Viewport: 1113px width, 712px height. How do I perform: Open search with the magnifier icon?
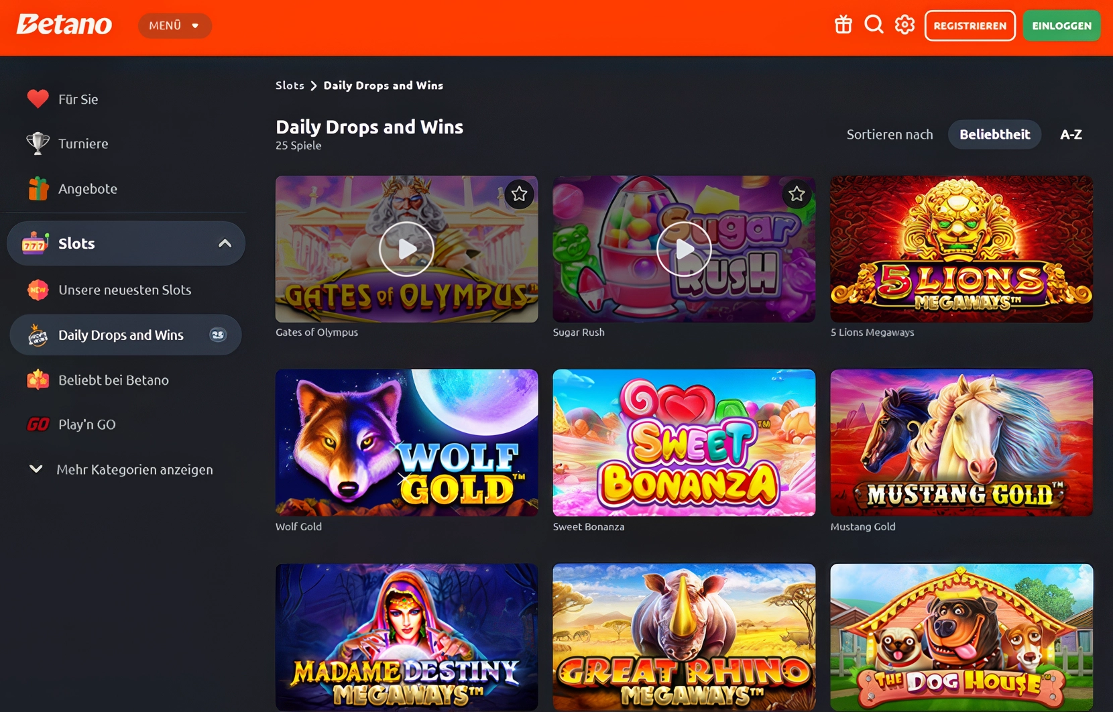(x=874, y=25)
